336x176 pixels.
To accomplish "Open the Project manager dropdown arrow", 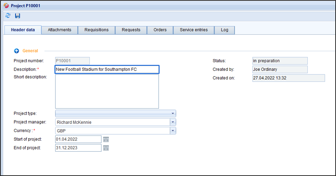I will click(x=173, y=122).
